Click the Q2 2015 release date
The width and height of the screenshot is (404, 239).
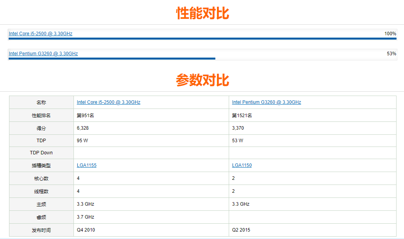click(241, 230)
